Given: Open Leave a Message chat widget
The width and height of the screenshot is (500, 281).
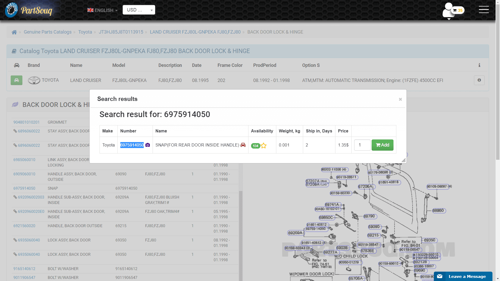Looking at the screenshot, I should (x=463, y=276).
